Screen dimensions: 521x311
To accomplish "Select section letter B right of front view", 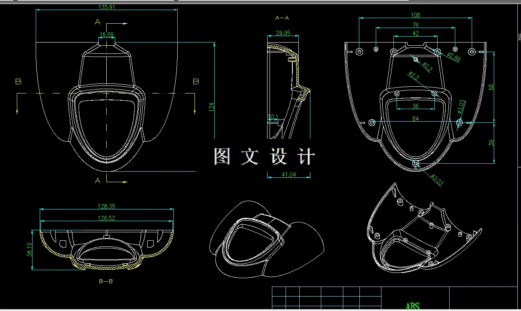I will click(196, 81).
